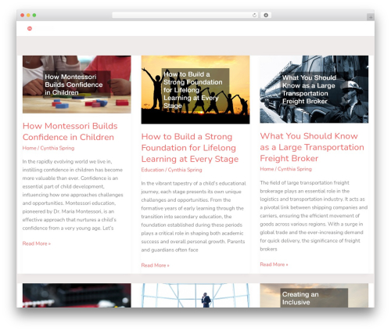Viewport: 391px width, 331px height.
Task: Open the Lifelong Learning sunset silhouette thumbnail
Action: click(195, 89)
